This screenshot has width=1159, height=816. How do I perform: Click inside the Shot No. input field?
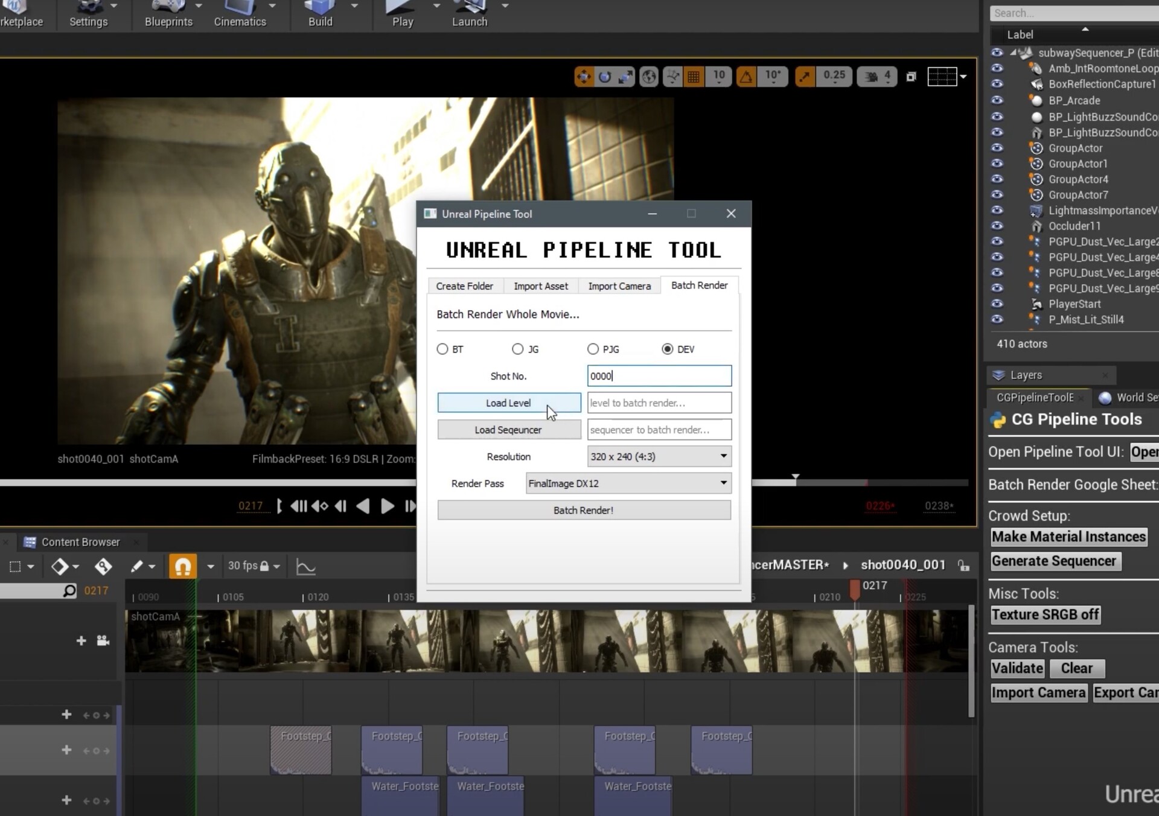(659, 375)
